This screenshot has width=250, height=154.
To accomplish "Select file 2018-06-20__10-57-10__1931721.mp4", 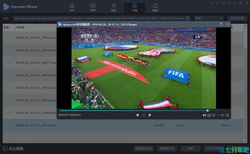I will click(36, 88).
